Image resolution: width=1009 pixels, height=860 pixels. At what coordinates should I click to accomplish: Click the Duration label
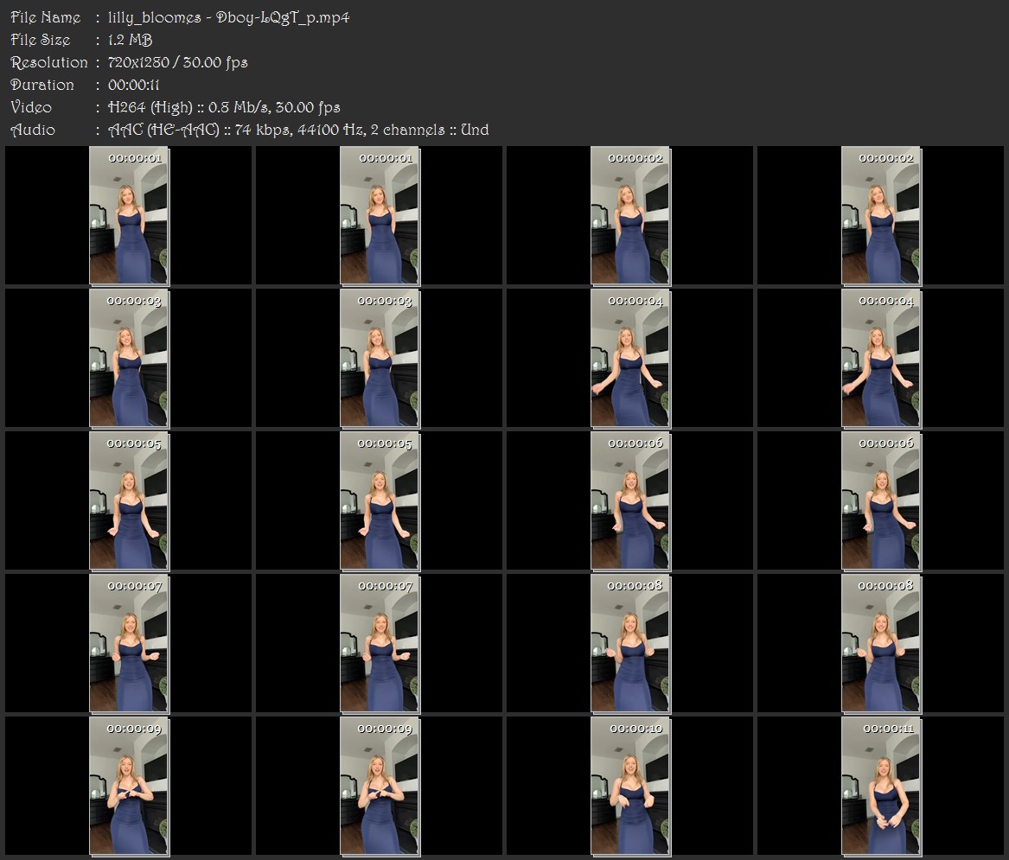[x=42, y=85]
